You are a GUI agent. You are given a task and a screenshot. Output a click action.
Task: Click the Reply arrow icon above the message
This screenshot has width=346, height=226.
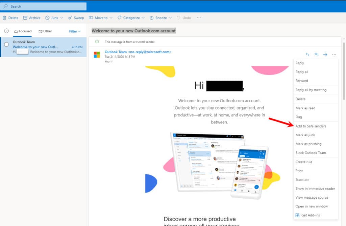(307, 54)
